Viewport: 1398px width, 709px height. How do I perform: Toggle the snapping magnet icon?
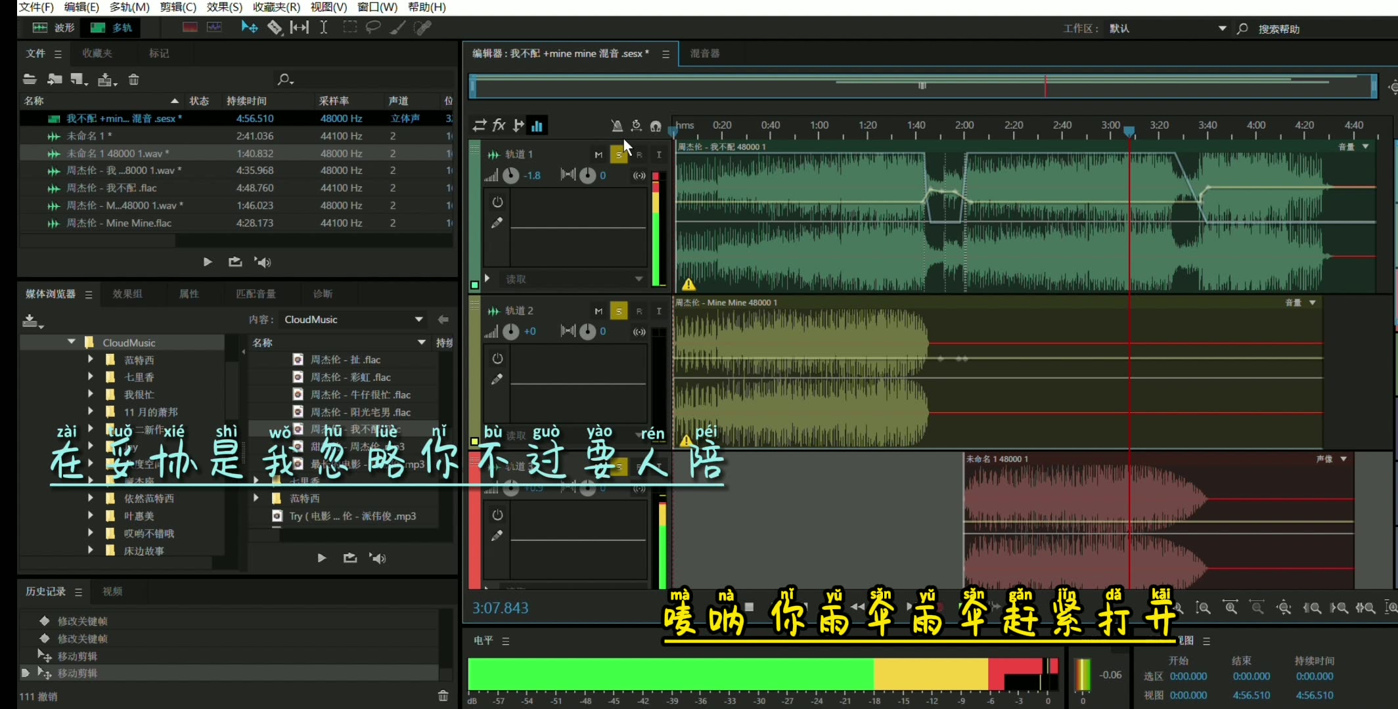coord(656,126)
